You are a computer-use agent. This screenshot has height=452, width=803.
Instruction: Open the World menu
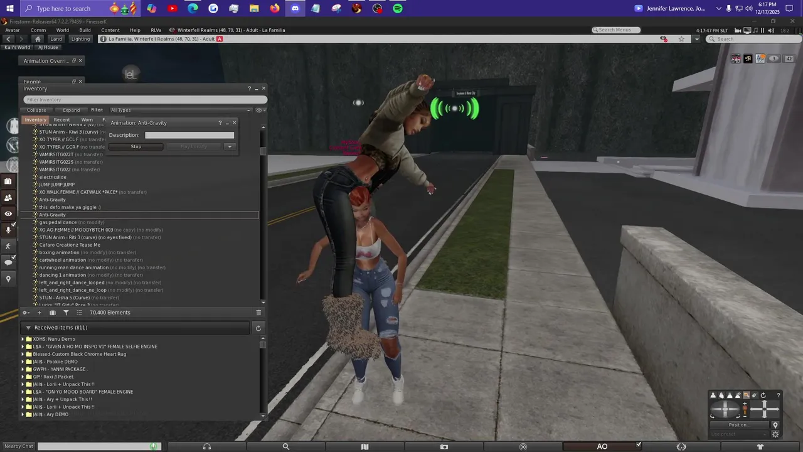pos(63,30)
